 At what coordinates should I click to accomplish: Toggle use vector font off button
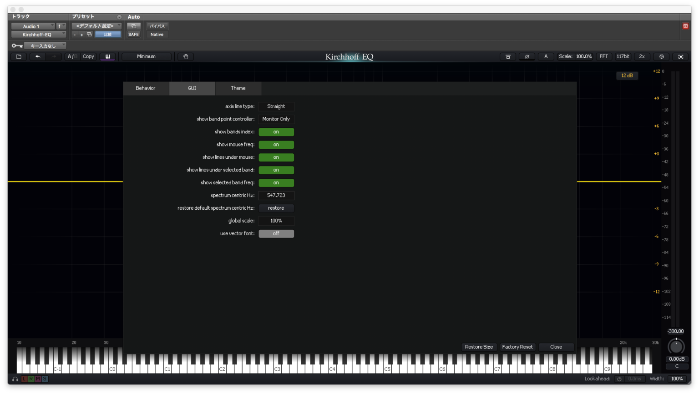[276, 233]
